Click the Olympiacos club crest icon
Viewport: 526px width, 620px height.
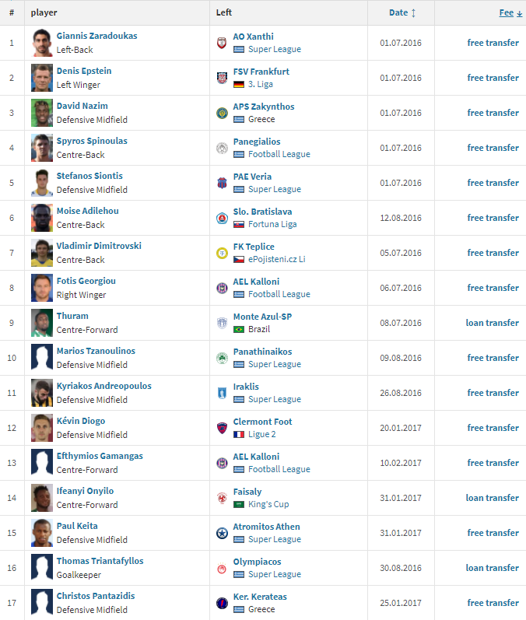pyautogui.click(x=222, y=568)
